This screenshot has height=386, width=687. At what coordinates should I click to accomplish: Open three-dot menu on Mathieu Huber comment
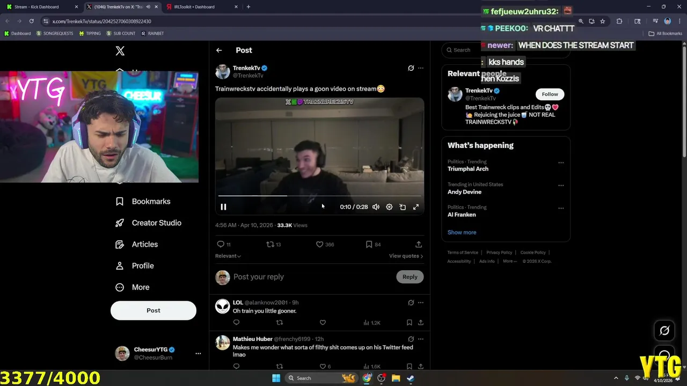click(x=421, y=339)
